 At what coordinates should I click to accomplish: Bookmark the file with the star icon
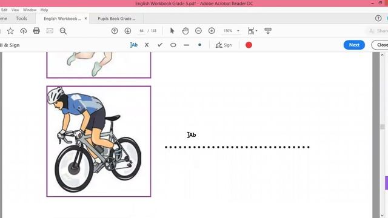pyautogui.click(x=10, y=31)
